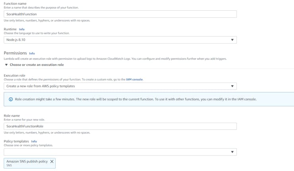Click the triangle icon next to Choose or create

6,65
